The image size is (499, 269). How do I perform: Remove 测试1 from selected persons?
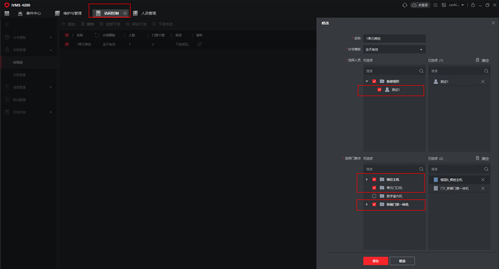click(483, 82)
